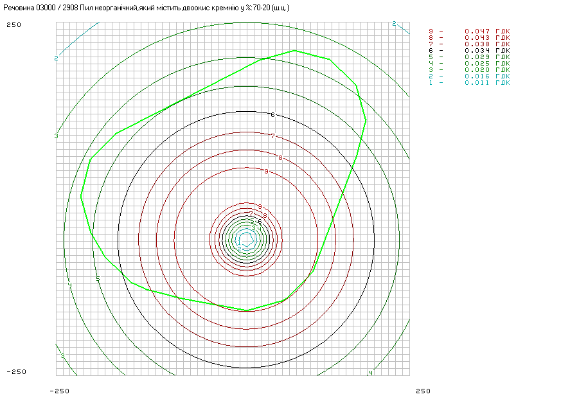Click green contour label "3" near bottom-left corner
This screenshot has width=570, height=410.
pos(62,355)
